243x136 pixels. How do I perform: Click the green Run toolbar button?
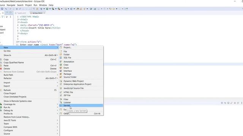click(47, 9)
